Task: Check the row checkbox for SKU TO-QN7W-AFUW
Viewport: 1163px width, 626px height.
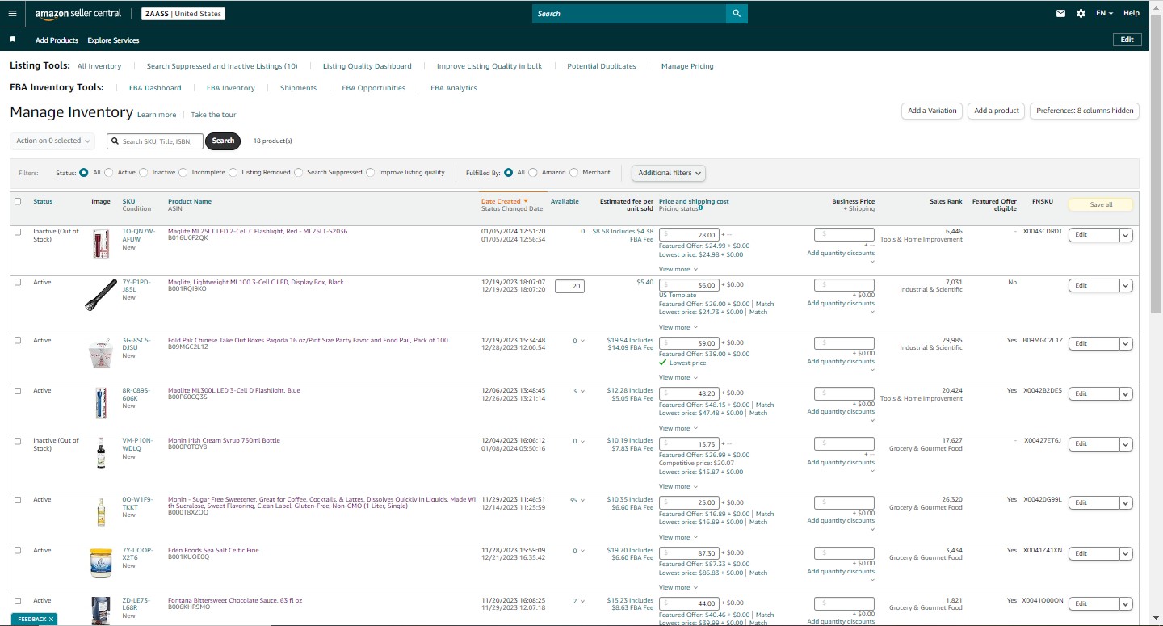Action: point(18,232)
